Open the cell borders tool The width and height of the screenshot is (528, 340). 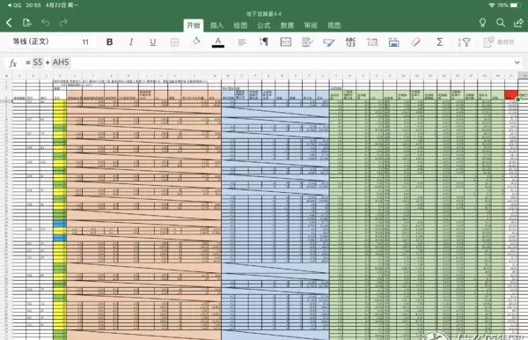[x=174, y=42]
